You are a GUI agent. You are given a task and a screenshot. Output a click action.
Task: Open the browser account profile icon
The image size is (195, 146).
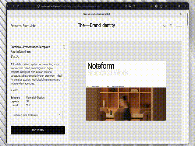pos(156,6)
